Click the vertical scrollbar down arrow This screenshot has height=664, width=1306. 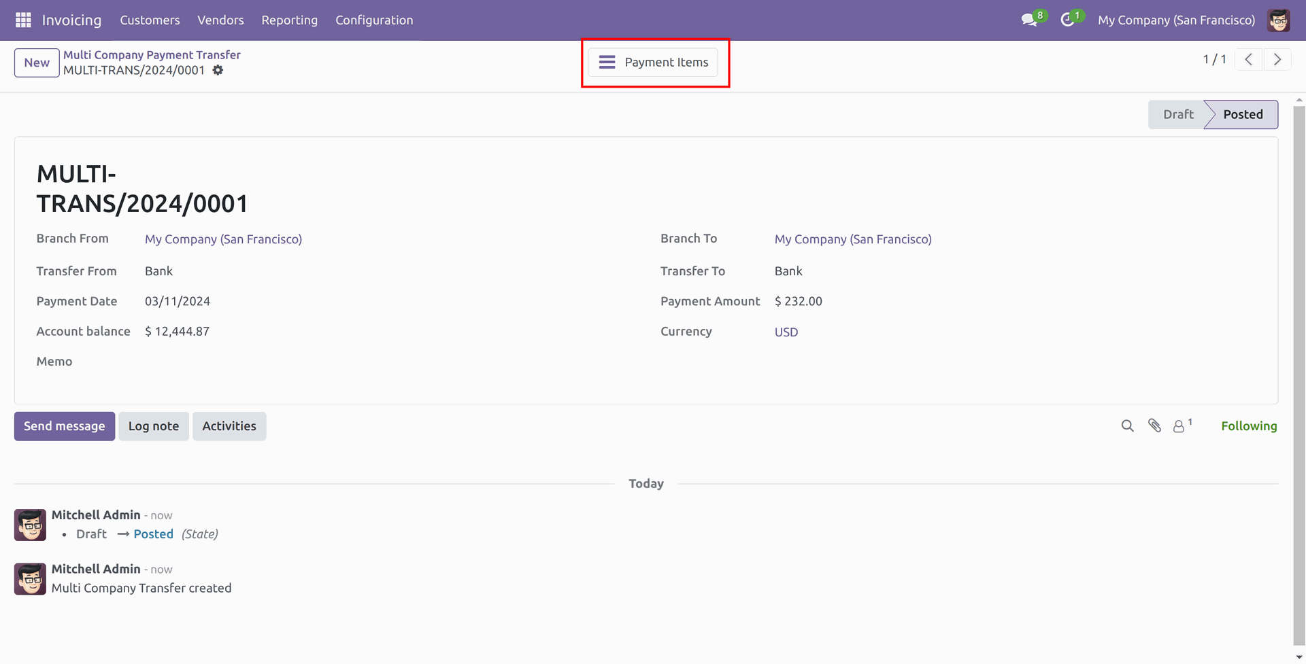click(x=1299, y=657)
